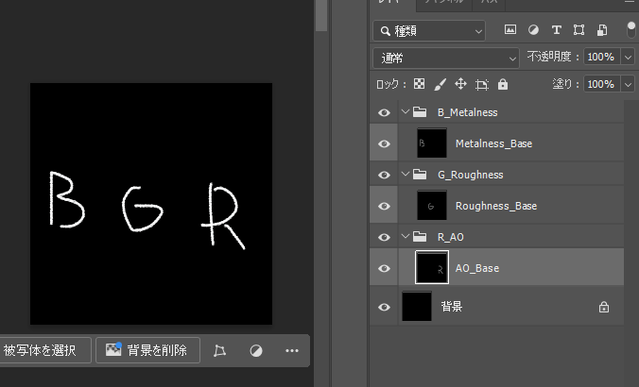Lock artboard nesting icon
Screen dimensions: 639x387
click(482, 84)
